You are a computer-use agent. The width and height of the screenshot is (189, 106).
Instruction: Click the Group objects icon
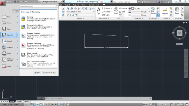tap(153, 9)
